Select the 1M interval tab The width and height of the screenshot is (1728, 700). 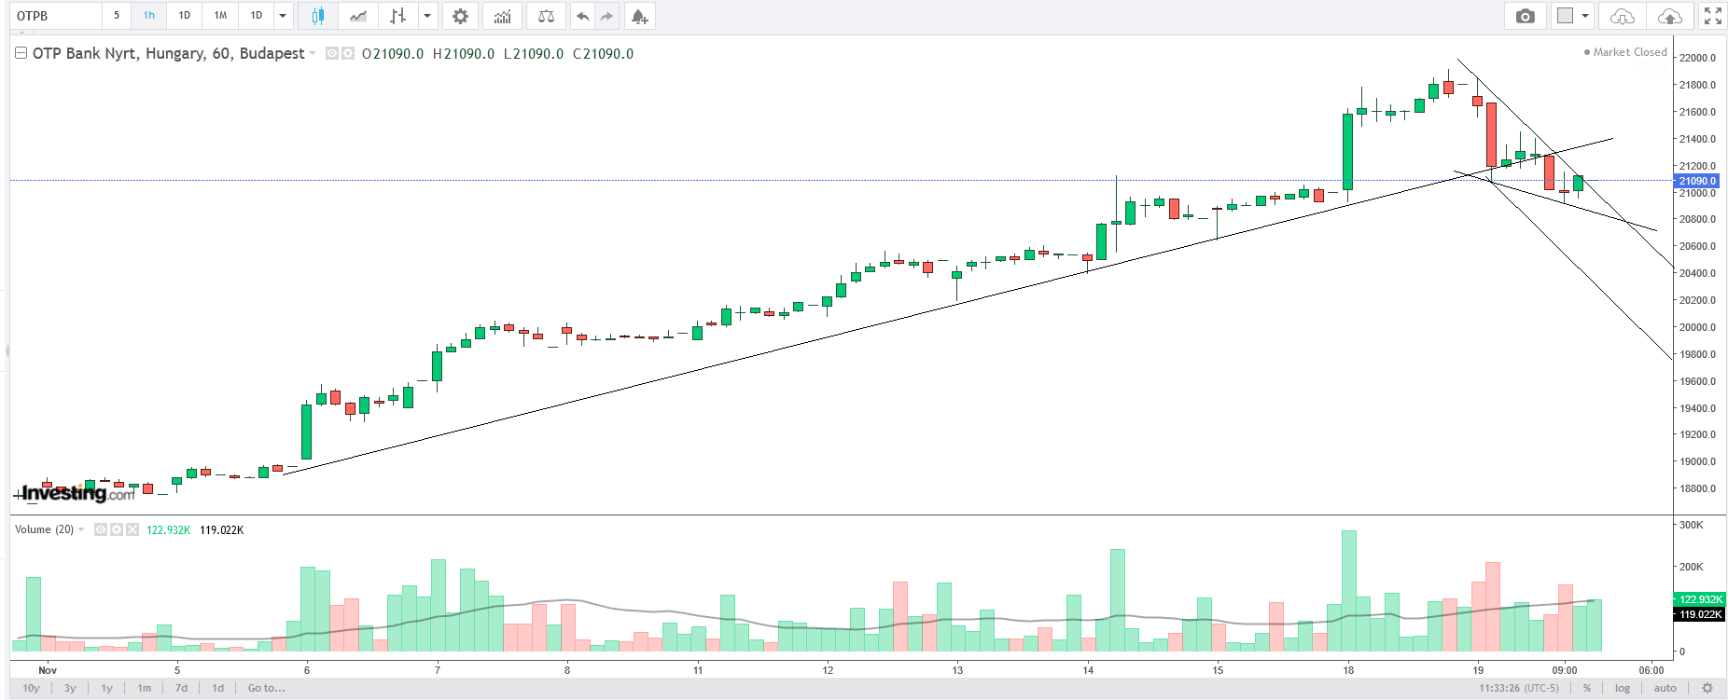[220, 16]
